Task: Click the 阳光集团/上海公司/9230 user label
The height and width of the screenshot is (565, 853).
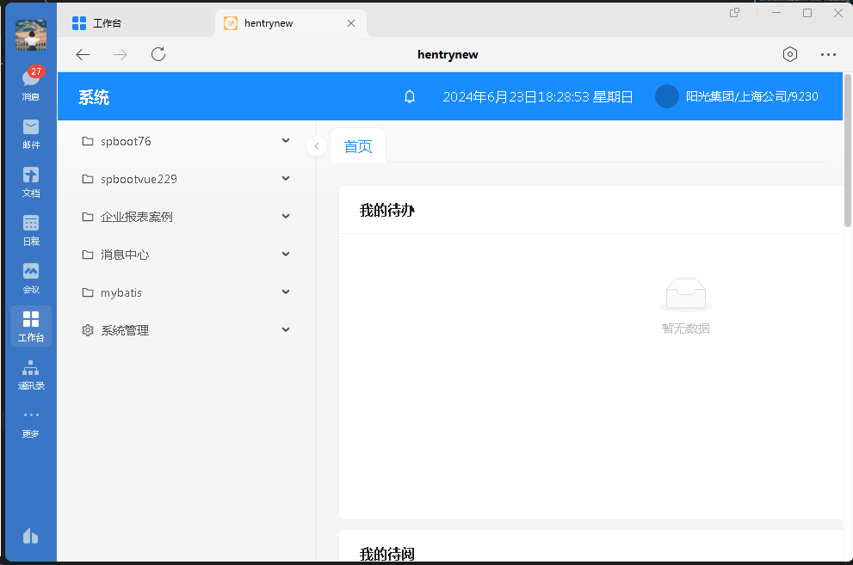Action: pyautogui.click(x=751, y=96)
